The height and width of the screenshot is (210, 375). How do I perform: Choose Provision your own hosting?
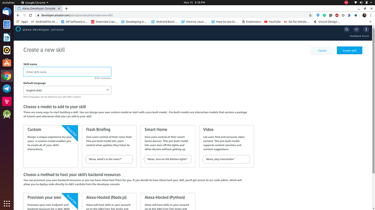pyautogui.click(x=51, y=201)
